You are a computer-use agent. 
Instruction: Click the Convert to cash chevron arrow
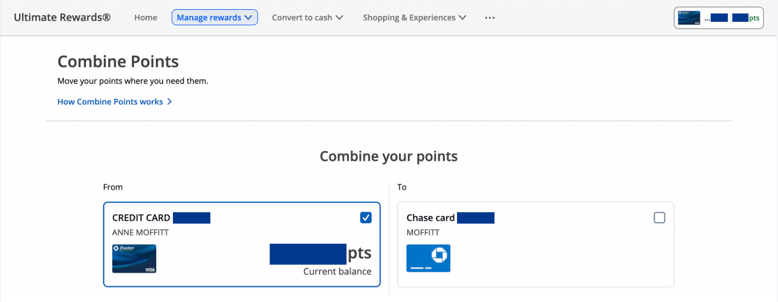339,18
